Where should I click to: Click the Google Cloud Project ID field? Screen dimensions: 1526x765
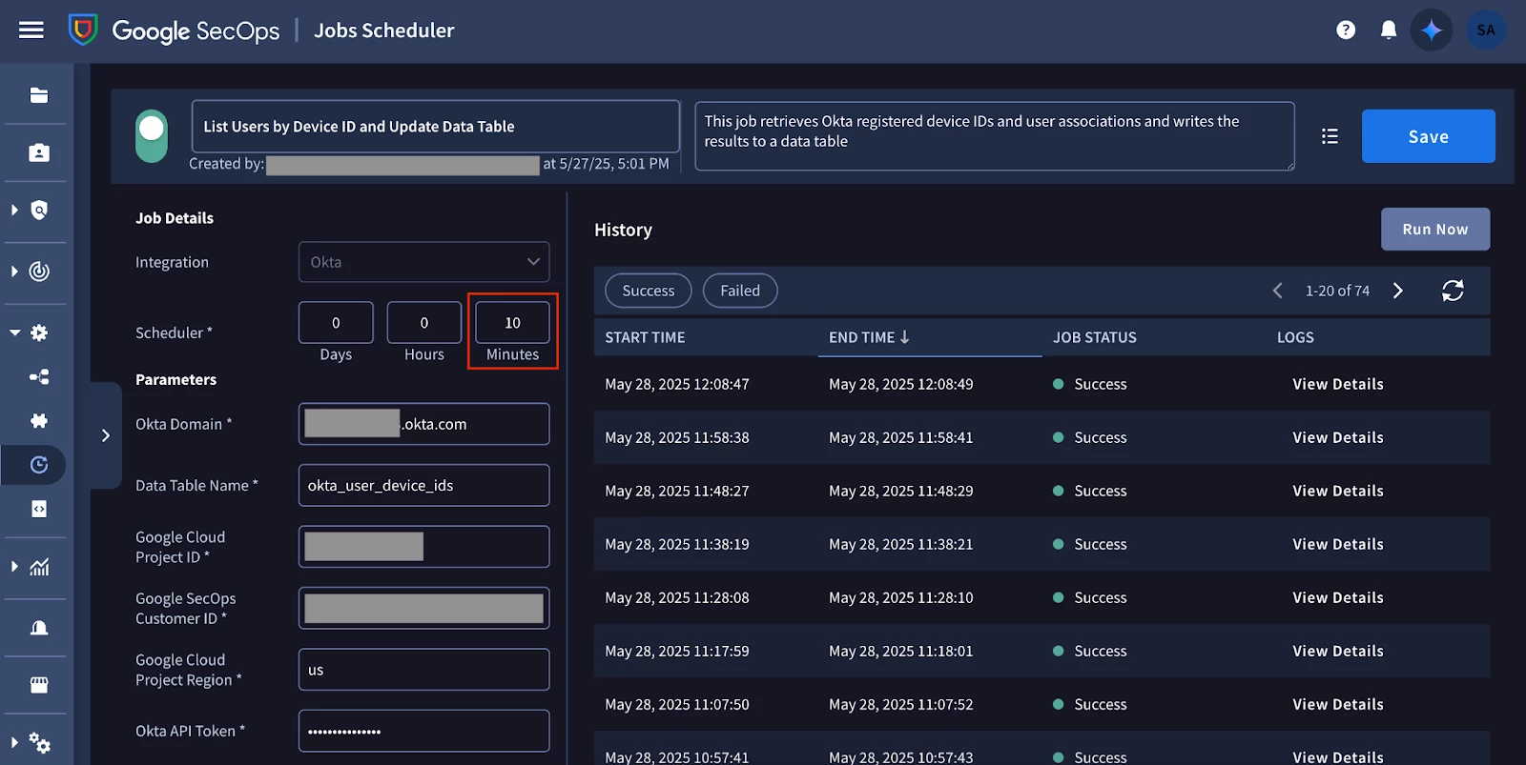tap(423, 547)
